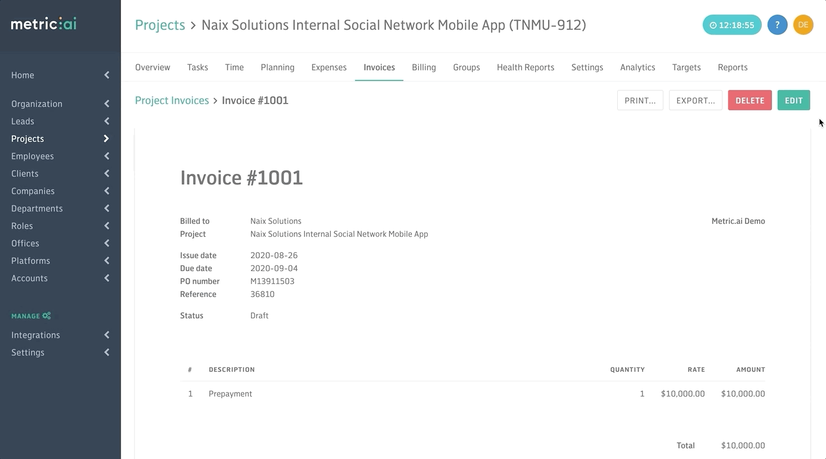Click the 12:18:55 timer button

click(x=731, y=25)
